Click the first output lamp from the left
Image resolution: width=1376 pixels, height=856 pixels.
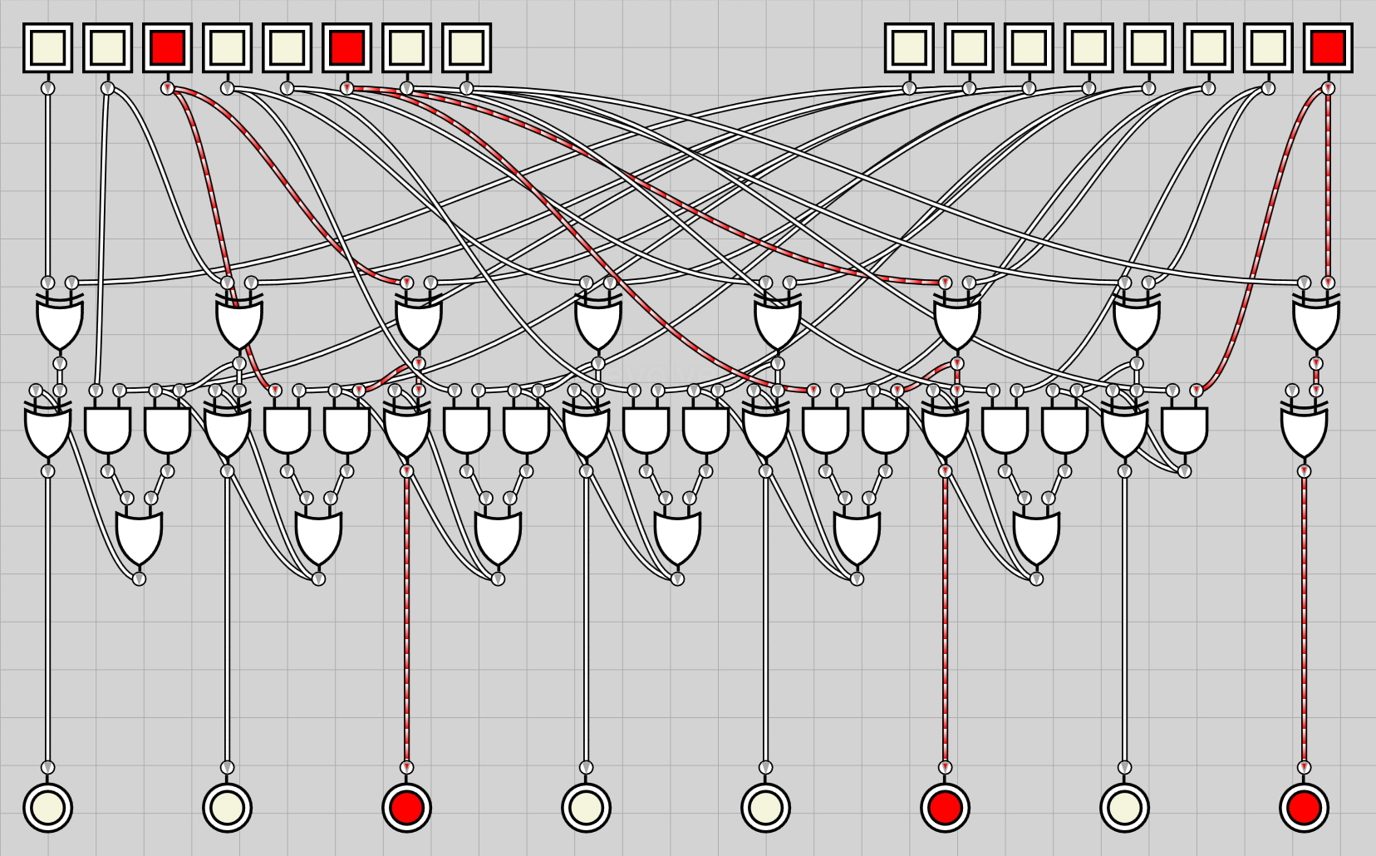click(x=47, y=807)
